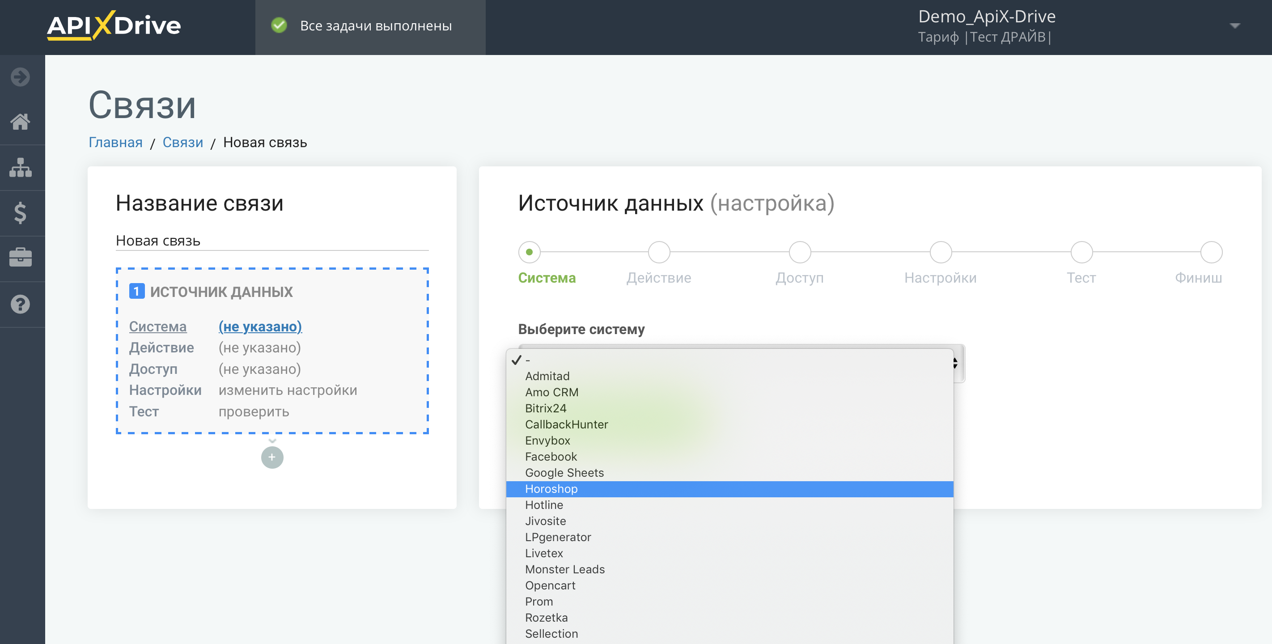Open the Home page via house icon
1272x644 pixels.
[x=20, y=122]
